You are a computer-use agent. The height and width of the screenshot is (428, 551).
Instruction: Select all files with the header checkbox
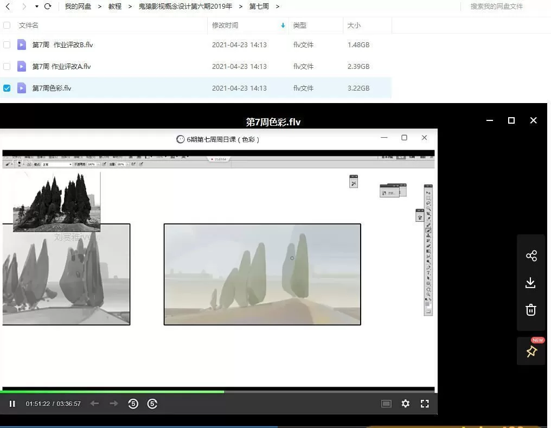pos(7,25)
